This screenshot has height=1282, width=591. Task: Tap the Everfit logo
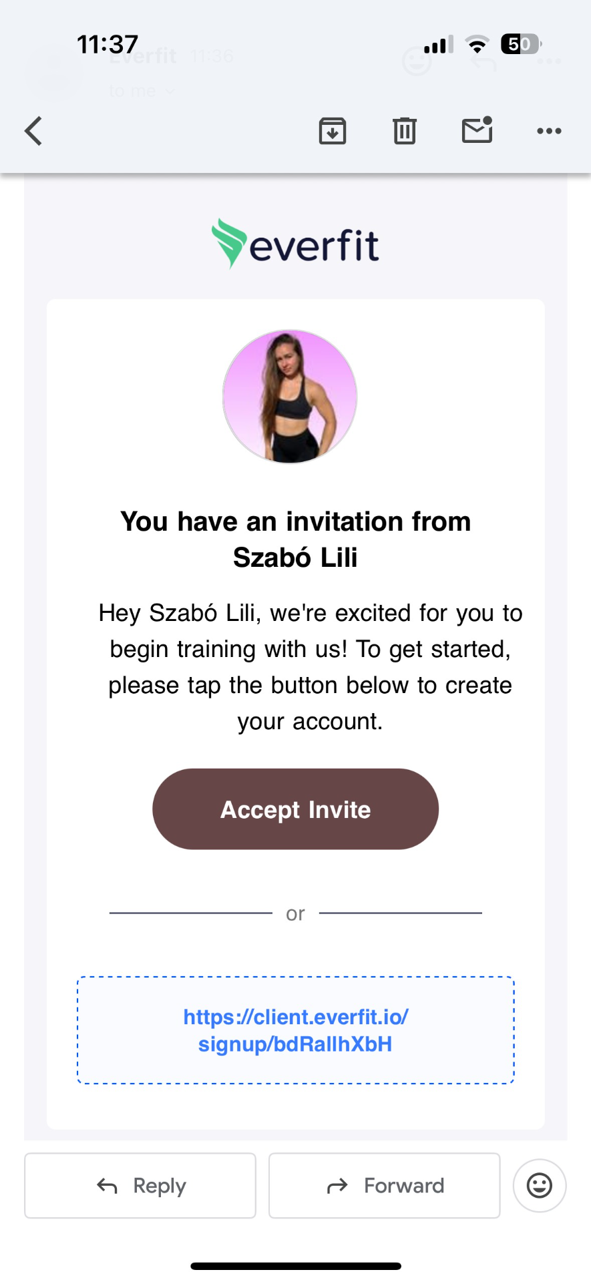pyautogui.click(x=295, y=244)
